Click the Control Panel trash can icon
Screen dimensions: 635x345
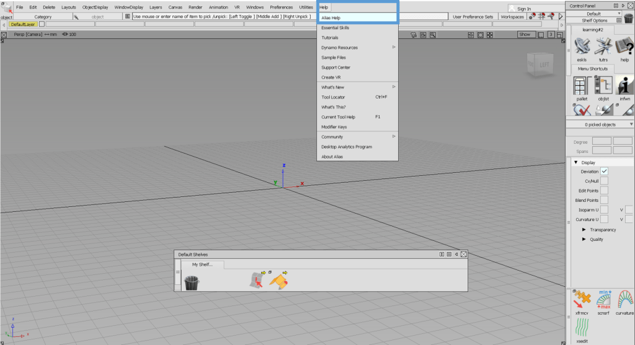629,18
